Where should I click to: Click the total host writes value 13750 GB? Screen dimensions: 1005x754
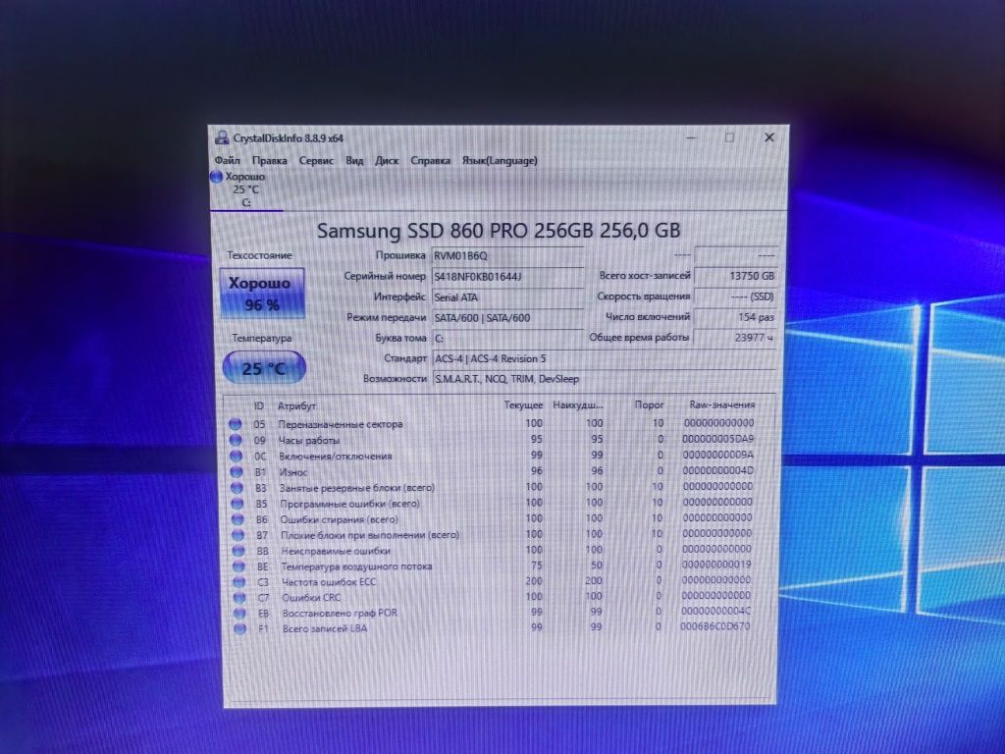[735, 276]
